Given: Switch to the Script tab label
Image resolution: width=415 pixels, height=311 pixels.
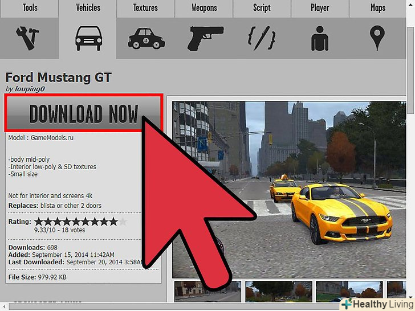Looking at the screenshot, I should coord(262,7).
